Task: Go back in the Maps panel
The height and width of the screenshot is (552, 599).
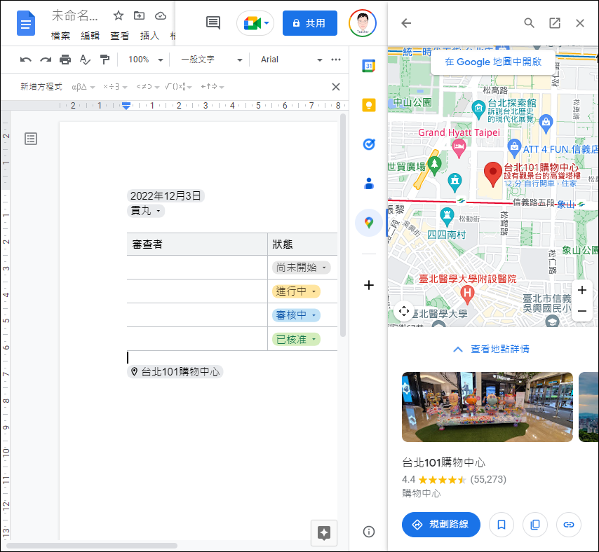Action: 406,23
